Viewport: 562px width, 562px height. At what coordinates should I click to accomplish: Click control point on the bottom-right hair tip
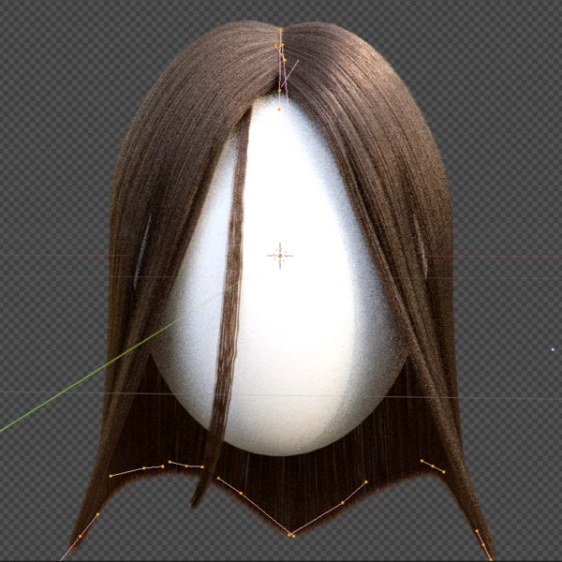[481, 544]
